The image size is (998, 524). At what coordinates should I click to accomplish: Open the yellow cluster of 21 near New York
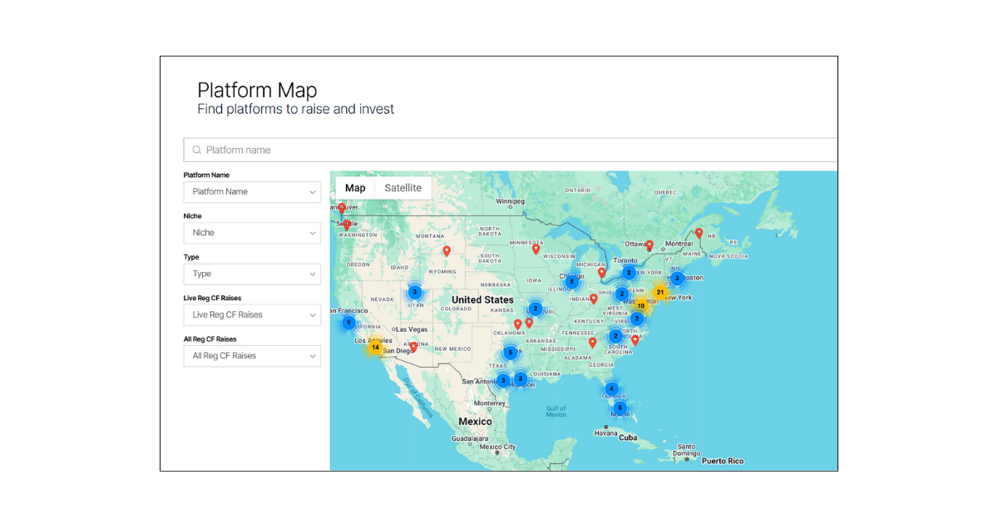coord(660,293)
